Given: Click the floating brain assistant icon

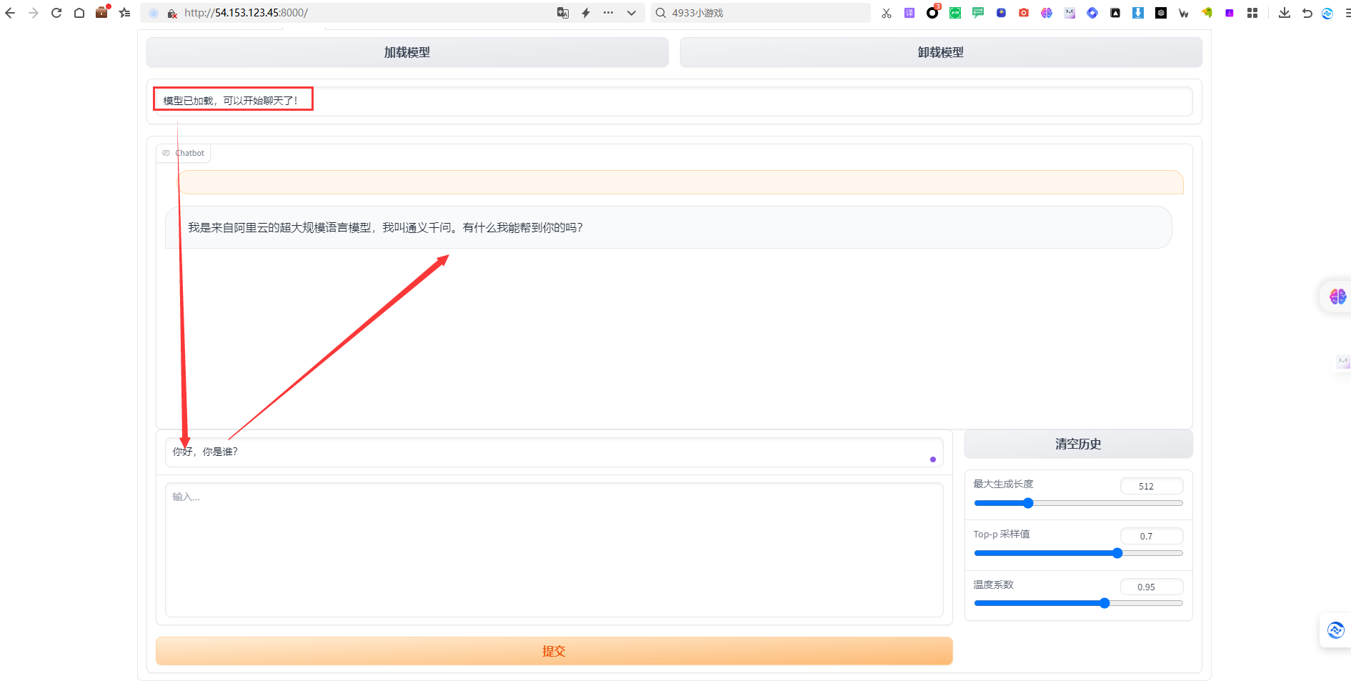Looking at the screenshot, I should click(x=1337, y=296).
